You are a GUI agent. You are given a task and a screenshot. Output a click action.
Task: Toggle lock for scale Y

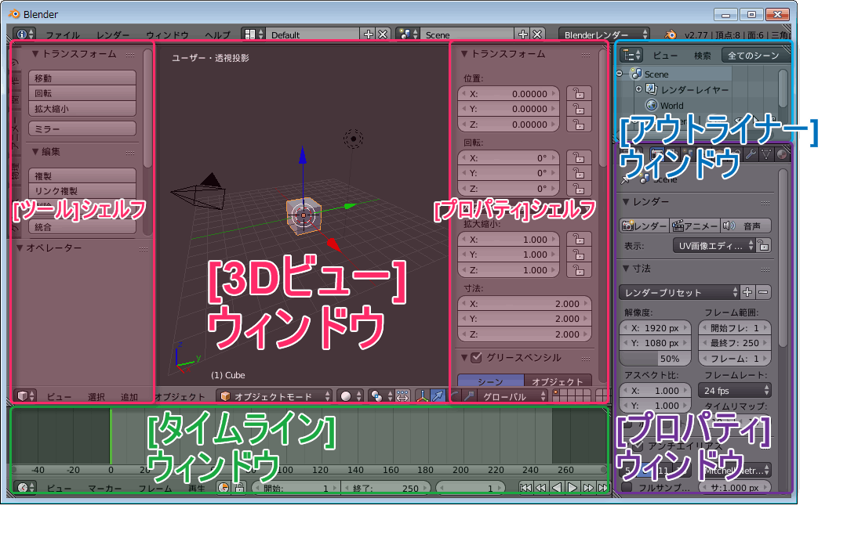click(579, 255)
